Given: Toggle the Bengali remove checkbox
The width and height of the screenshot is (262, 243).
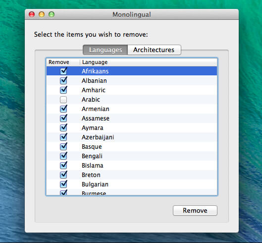Looking at the screenshot, I should [x=63, y=156].
